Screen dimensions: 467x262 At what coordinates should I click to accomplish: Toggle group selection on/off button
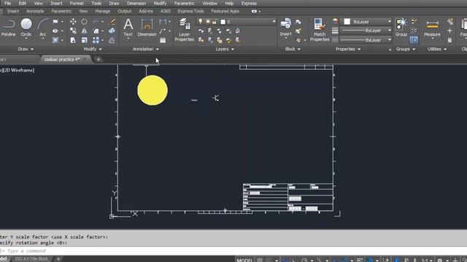(x=414, y=40)
